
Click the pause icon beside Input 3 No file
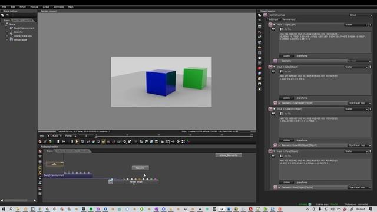point(282,114)
